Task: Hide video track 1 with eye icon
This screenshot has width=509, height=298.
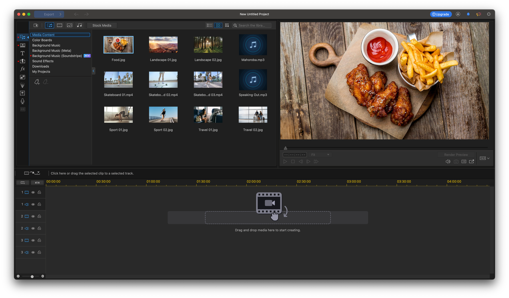Action: [x=33, y=193]
